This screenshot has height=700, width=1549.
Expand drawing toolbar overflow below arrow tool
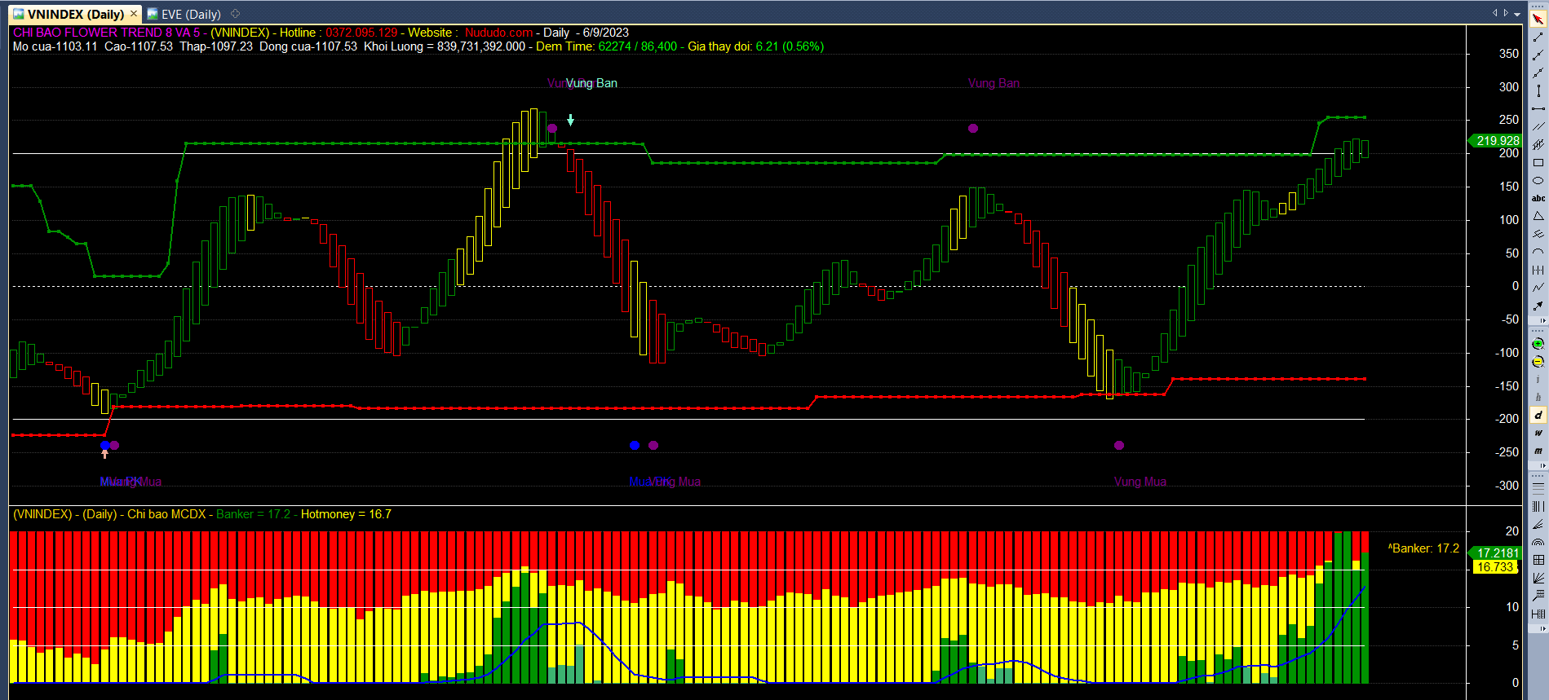coord(1542,320)
